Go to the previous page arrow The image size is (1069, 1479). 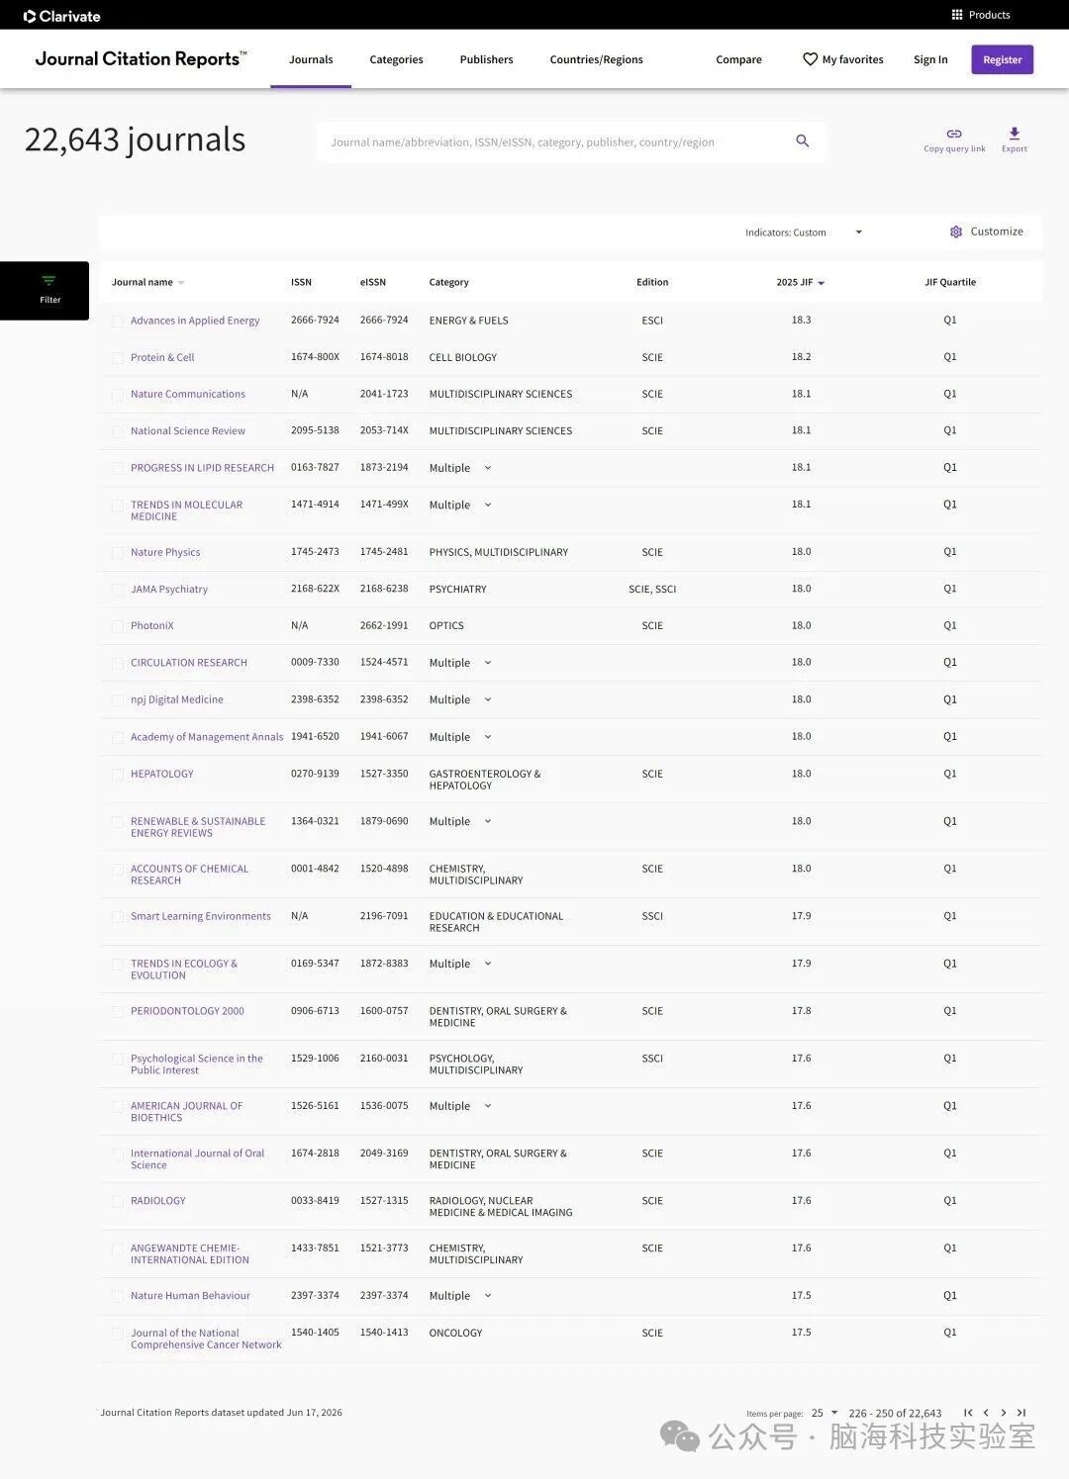click(986, 1413)
